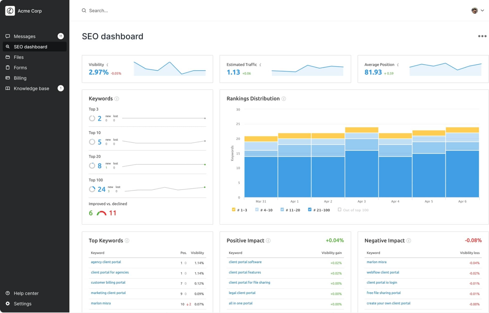Go to Billing in the sidebar

[20, 78]
